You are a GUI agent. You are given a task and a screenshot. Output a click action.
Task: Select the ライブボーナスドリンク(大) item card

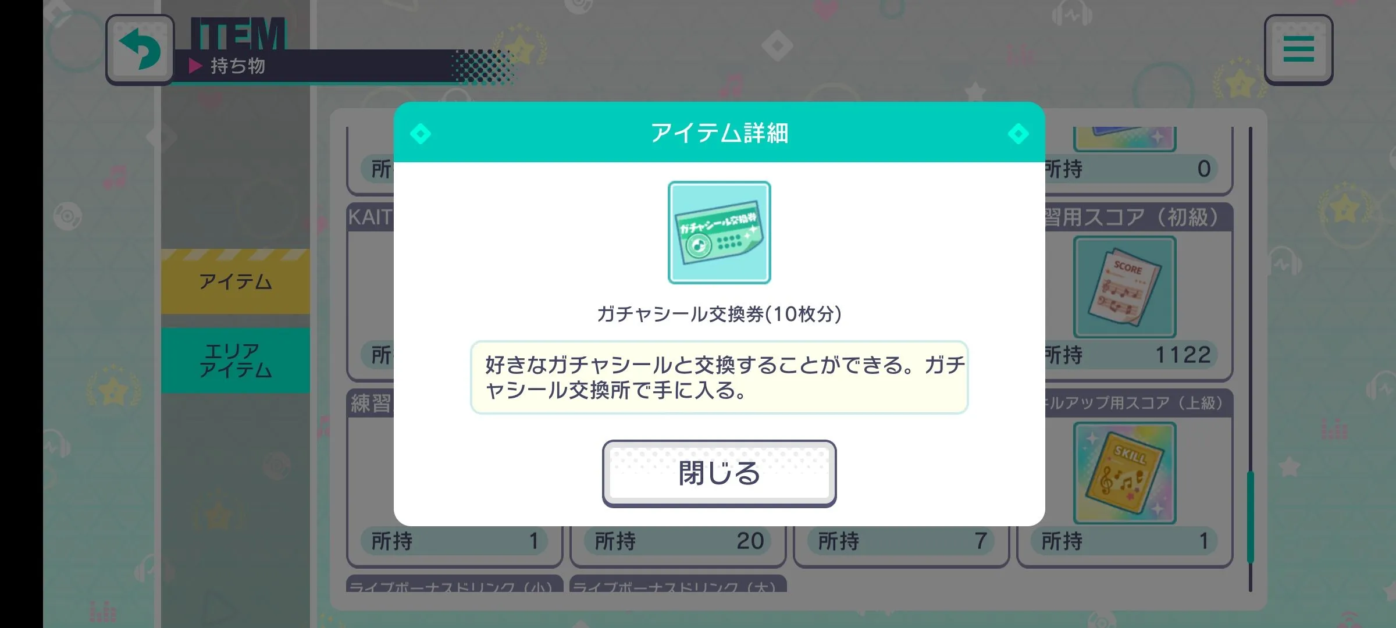[x=678, y=584]
